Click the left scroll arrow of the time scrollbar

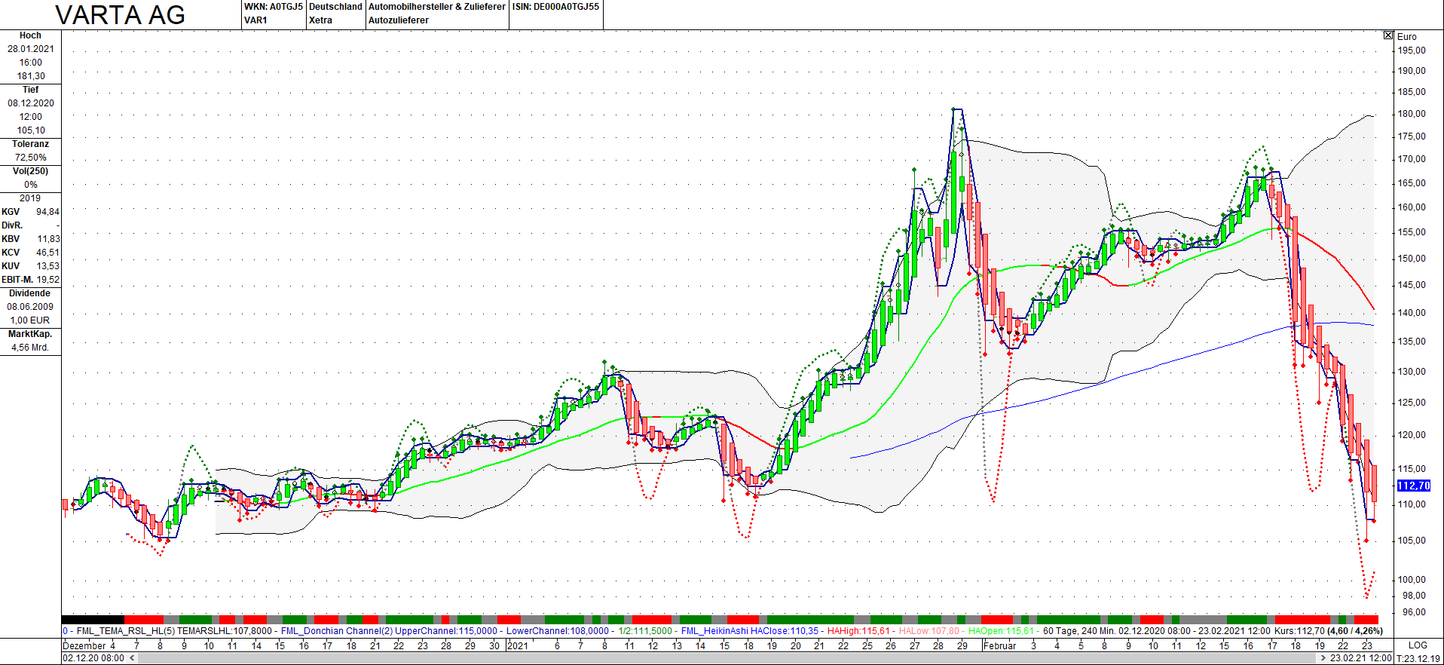point(132,658)
